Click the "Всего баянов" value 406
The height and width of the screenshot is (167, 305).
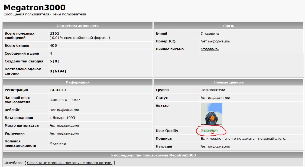[x=53, y=46]
